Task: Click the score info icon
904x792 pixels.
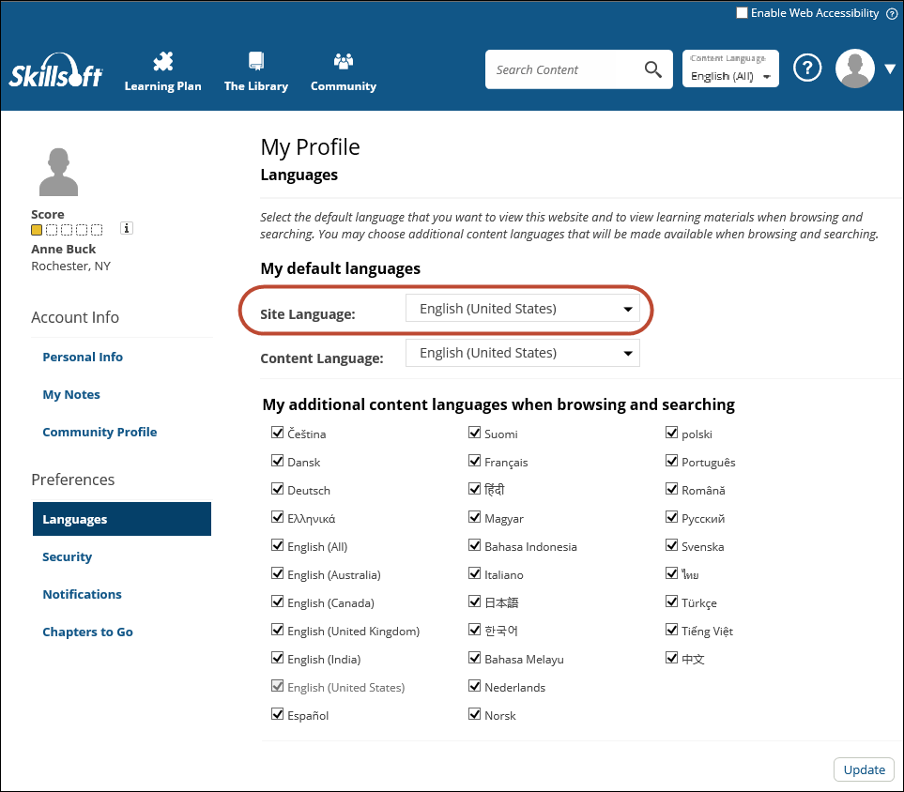Action: (x=127, y=228)
